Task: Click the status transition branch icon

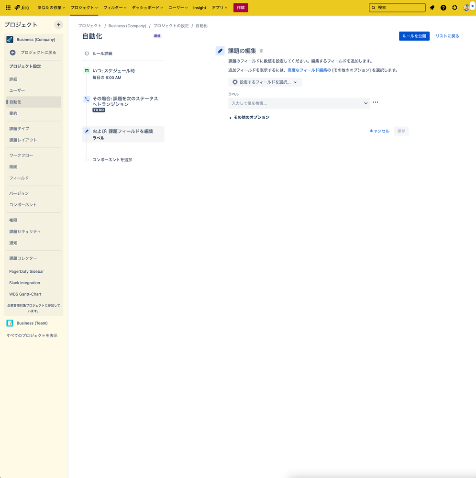Action: (x=87, y=99)
